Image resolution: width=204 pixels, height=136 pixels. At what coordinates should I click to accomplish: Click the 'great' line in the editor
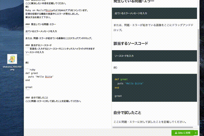click(x=29, y=87)
